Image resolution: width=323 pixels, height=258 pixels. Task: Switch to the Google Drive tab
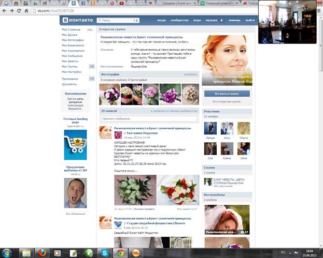click(35, 3)
